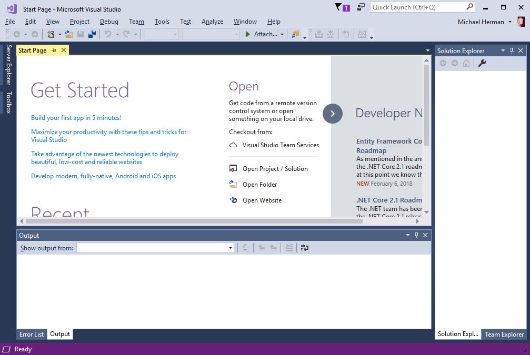Image resolution: width=530 pixels, height=355 pixels.
Task: Click the Send Feedback icon
Action: (361, 7)
